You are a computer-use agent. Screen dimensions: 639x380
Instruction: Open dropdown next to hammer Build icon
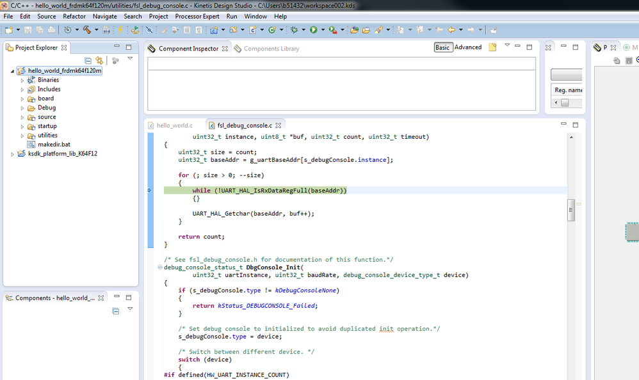96,29
